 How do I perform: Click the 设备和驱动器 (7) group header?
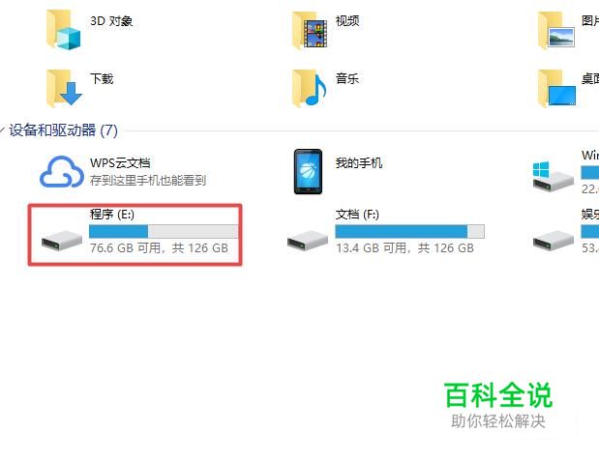(64, 130)
